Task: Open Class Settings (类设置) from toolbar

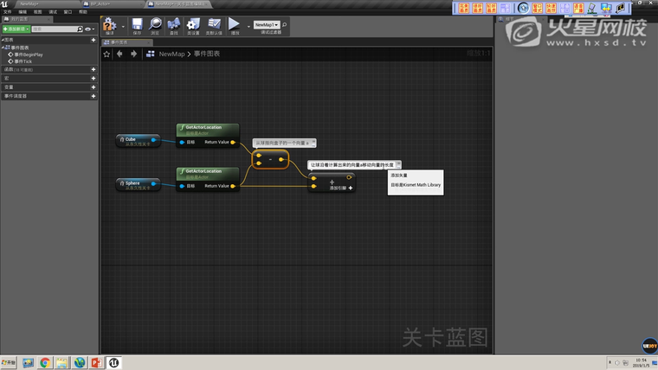Action: coord(193,25)
